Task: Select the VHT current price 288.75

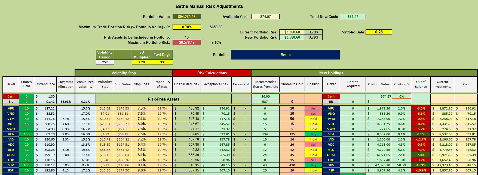Action: point(45,124)
